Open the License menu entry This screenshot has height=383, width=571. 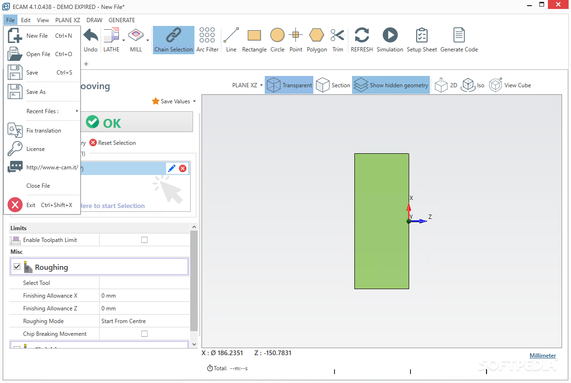42,149
